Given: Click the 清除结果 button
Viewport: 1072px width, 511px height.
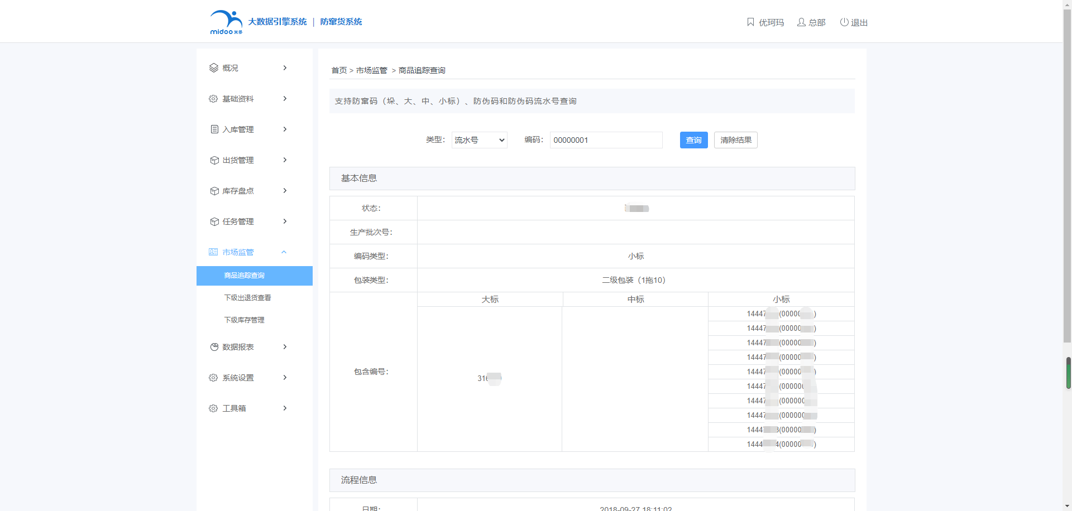Looking at the screenshot, I should point(736,140).
